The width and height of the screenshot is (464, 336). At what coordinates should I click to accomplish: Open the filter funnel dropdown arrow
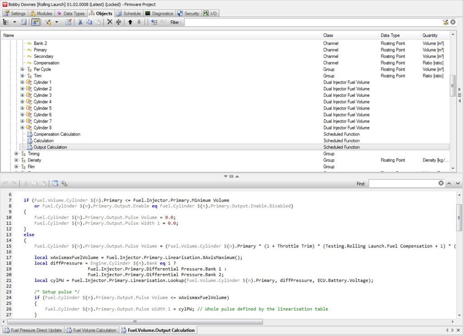[x=57, y=22]
